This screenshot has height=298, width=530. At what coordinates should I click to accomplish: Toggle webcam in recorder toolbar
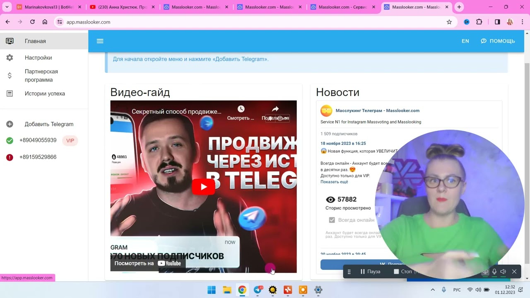(485, 272)
